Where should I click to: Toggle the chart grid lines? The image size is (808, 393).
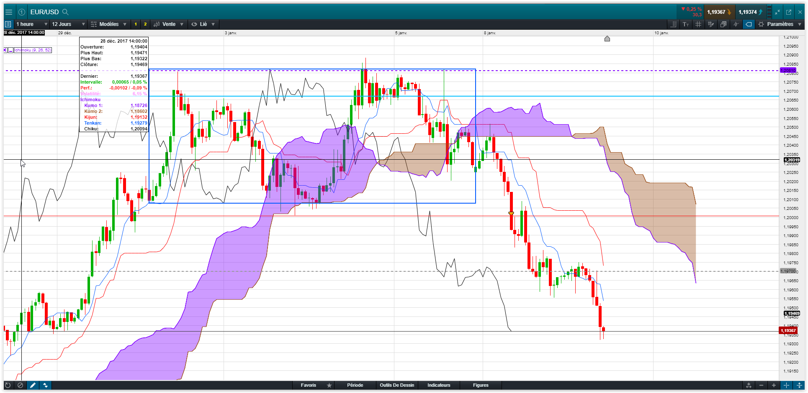pyautogui.click(x=698, y=24)
